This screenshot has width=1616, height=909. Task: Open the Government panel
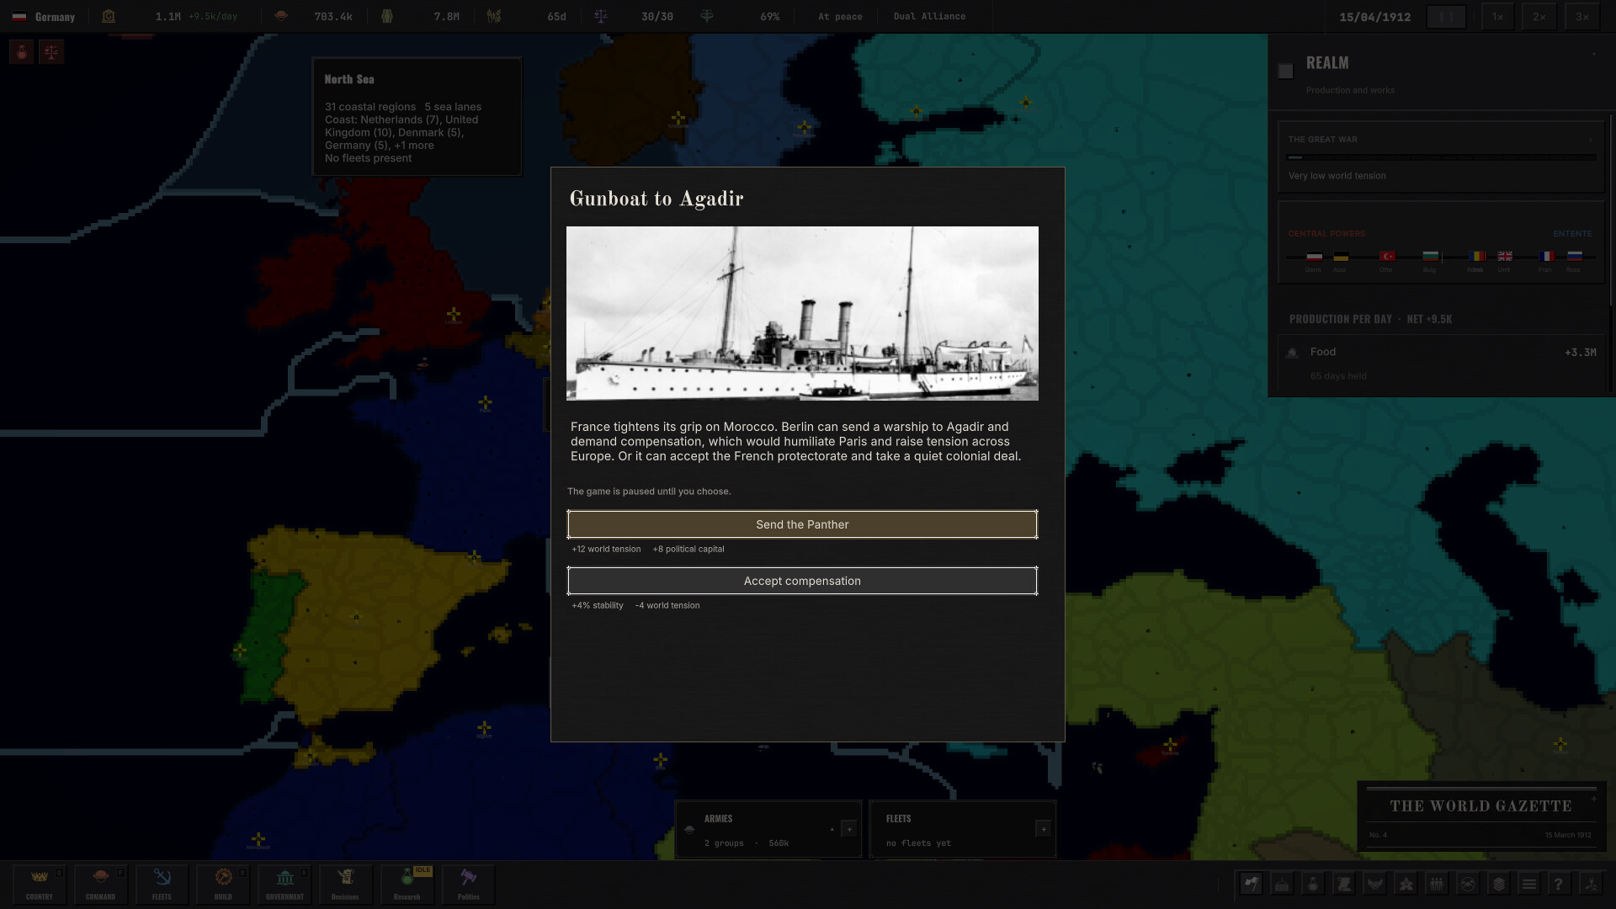pyautogui.click(x=284, y=885)
